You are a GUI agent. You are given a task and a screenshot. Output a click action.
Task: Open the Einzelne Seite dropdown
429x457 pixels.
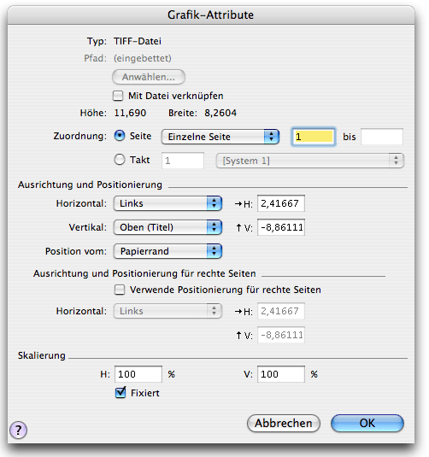pyautogui.click(x=220, y=137)
